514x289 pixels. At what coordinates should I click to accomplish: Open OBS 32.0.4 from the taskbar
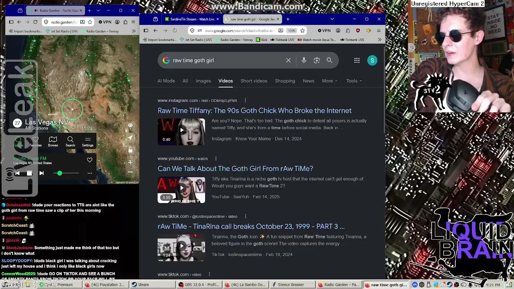coord(200,285)
